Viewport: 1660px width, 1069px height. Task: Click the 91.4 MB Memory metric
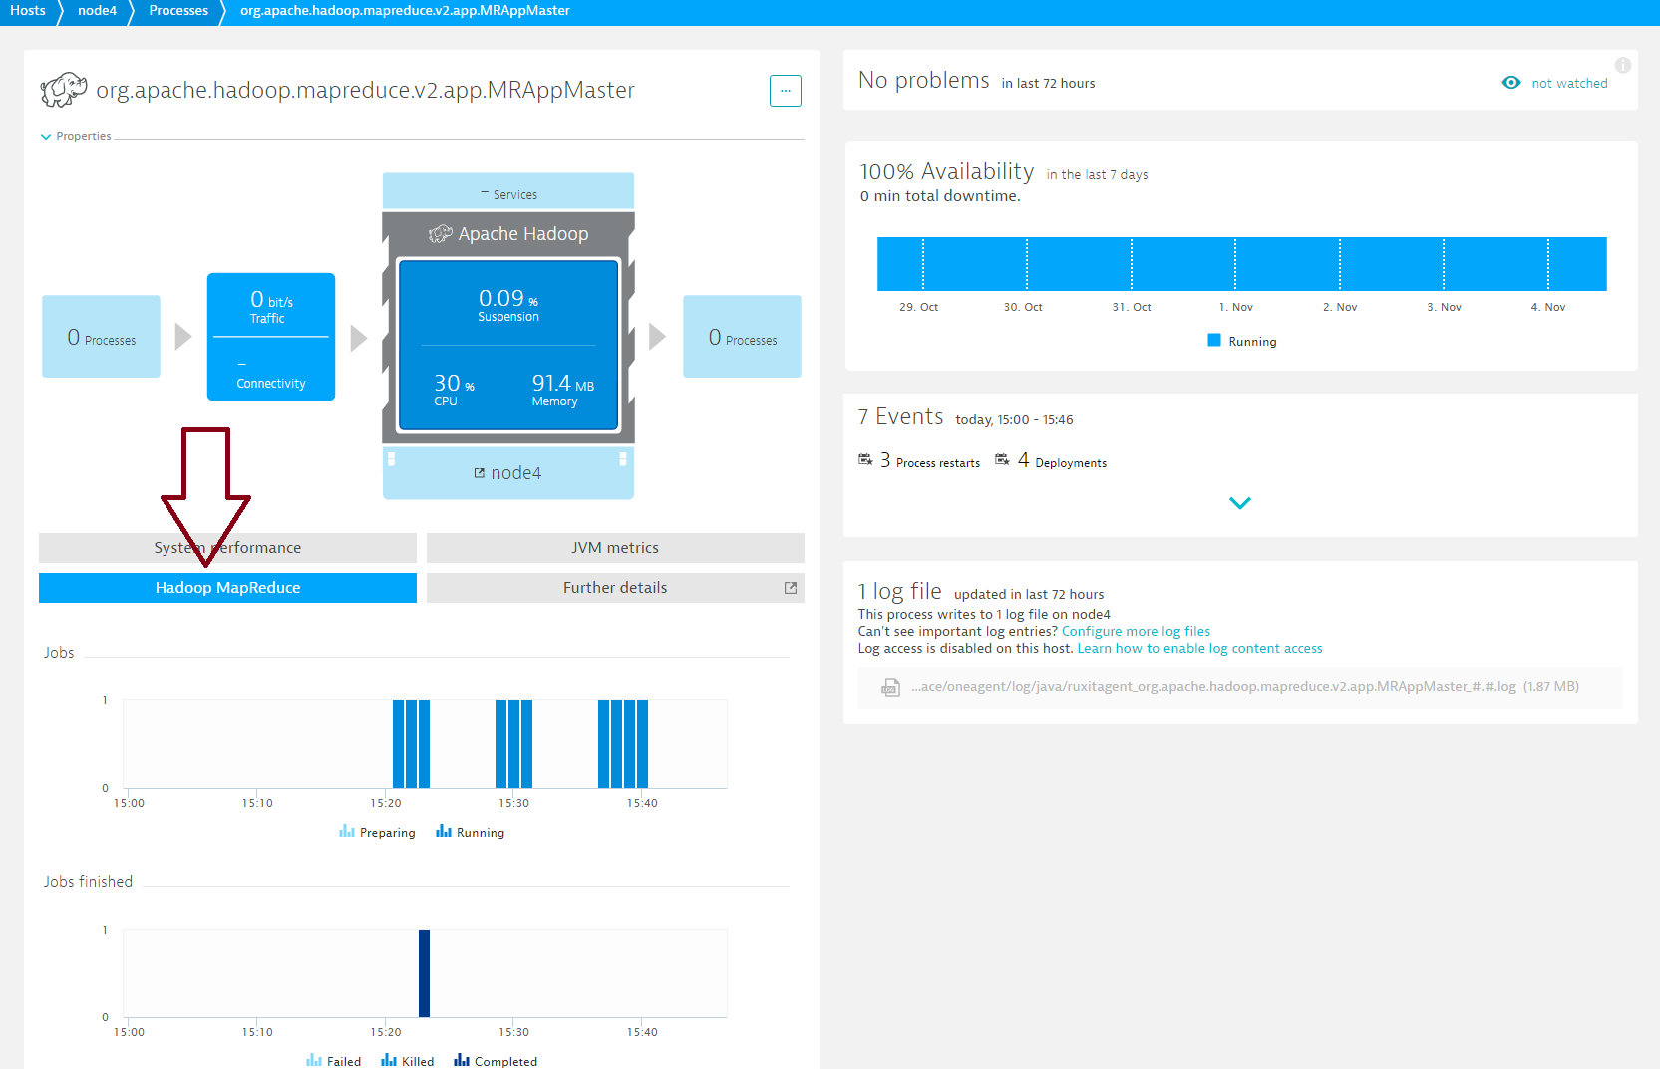(562, 390)
